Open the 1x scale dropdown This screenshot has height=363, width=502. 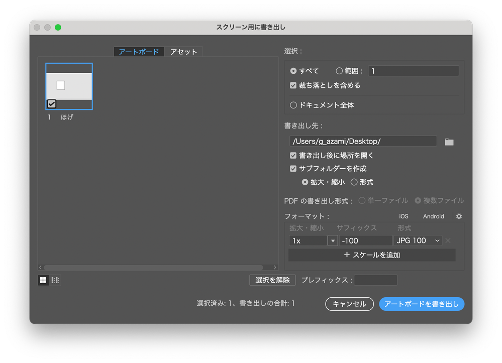(332, 240)
